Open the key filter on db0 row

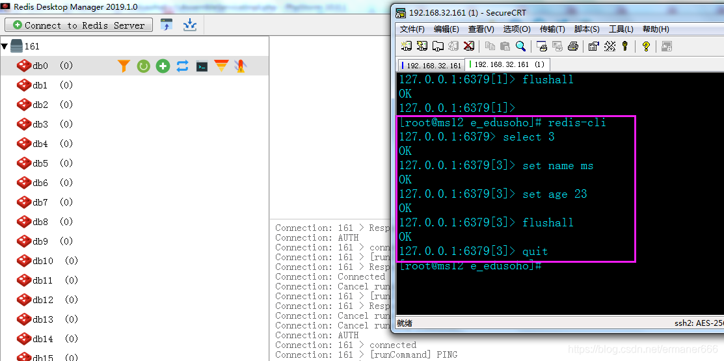pos(124,66)
